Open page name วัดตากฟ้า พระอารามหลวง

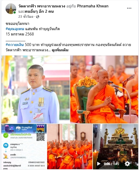42,6
